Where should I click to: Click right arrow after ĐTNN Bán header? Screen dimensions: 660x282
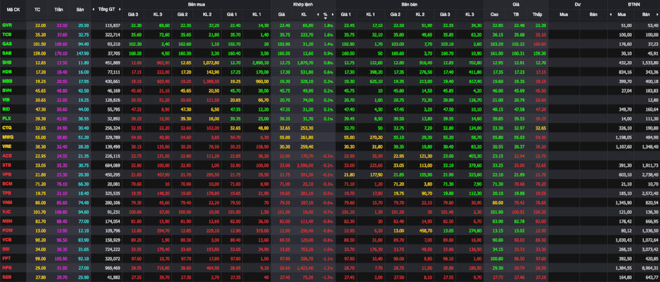click(658, 14)
